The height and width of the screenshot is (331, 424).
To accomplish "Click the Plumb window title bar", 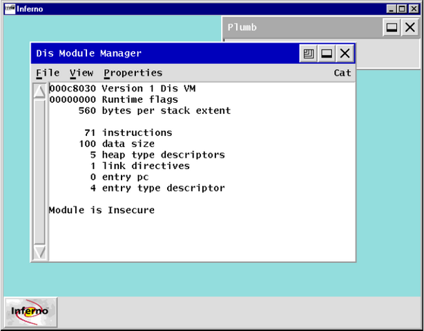I will coord(302,28).
